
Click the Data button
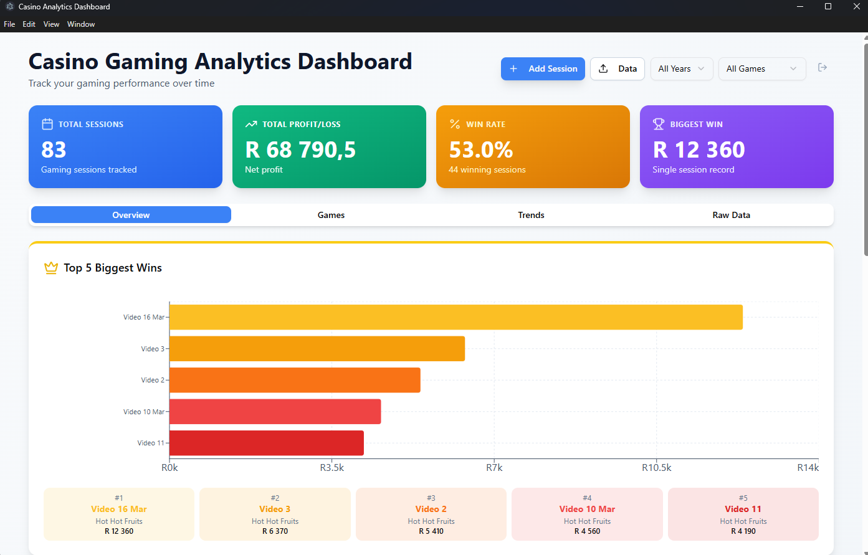point(618,69)
